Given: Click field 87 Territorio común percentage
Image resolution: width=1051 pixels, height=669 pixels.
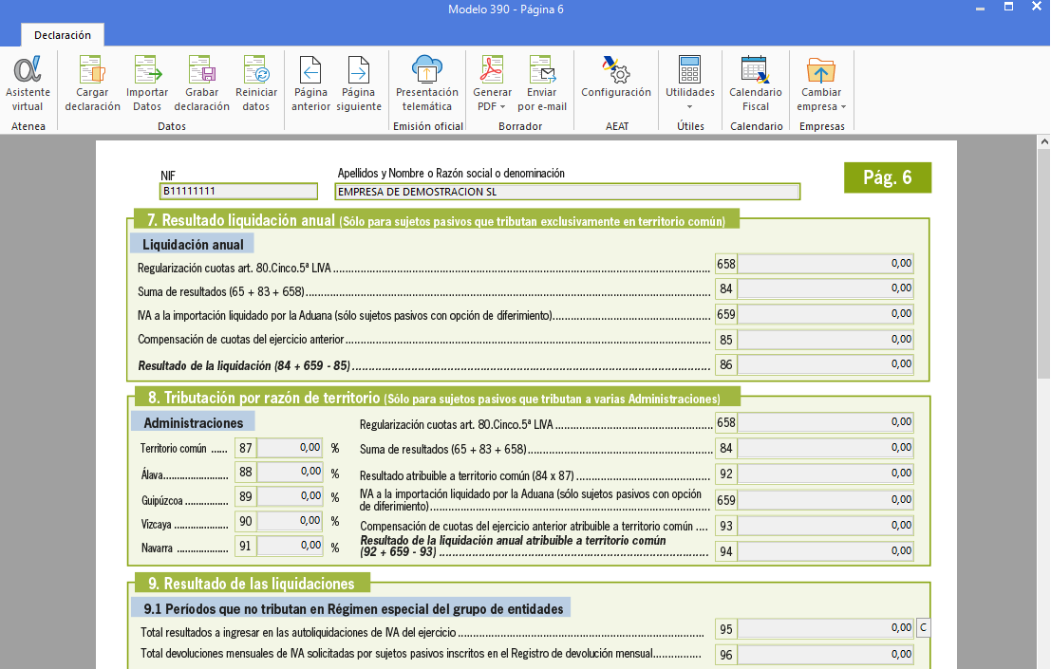Looking at the screenshot, I should pyautogui.click(x=290, y=448).
